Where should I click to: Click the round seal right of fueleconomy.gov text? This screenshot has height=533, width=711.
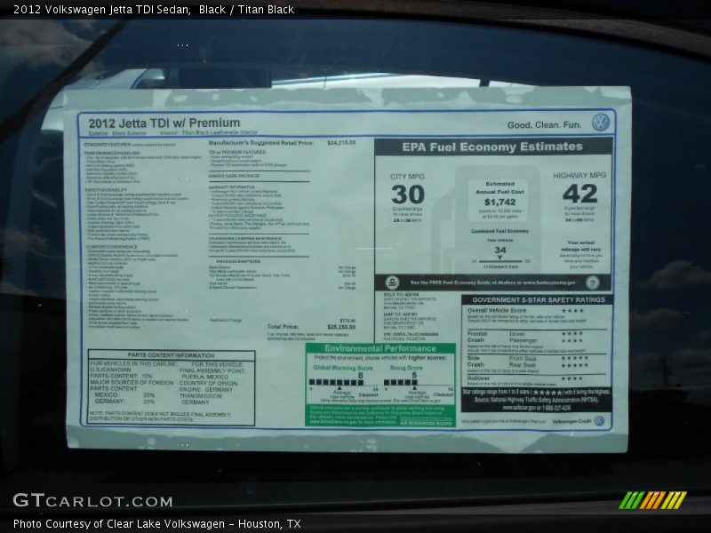(x=592, y=282)
